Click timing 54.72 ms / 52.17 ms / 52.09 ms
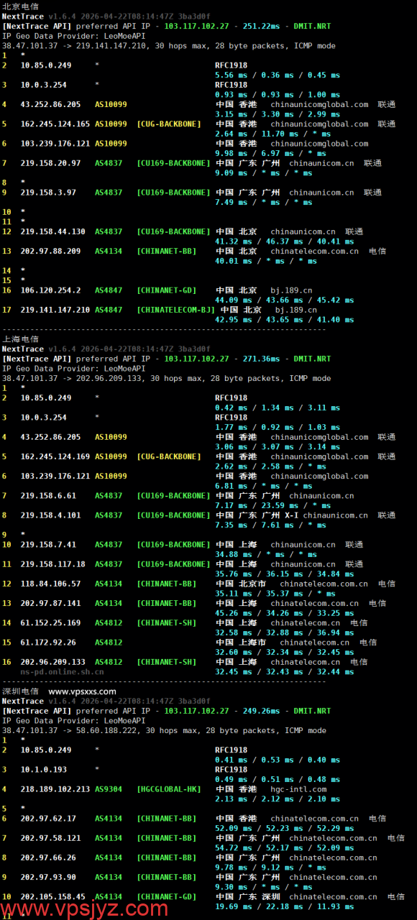 285,847
